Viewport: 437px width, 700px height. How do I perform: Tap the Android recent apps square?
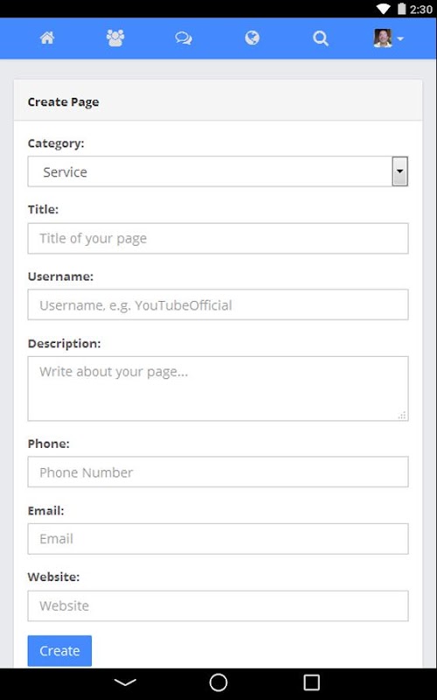click(312, 682)
